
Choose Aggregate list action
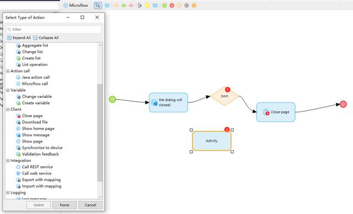click(x=32, y=45)
